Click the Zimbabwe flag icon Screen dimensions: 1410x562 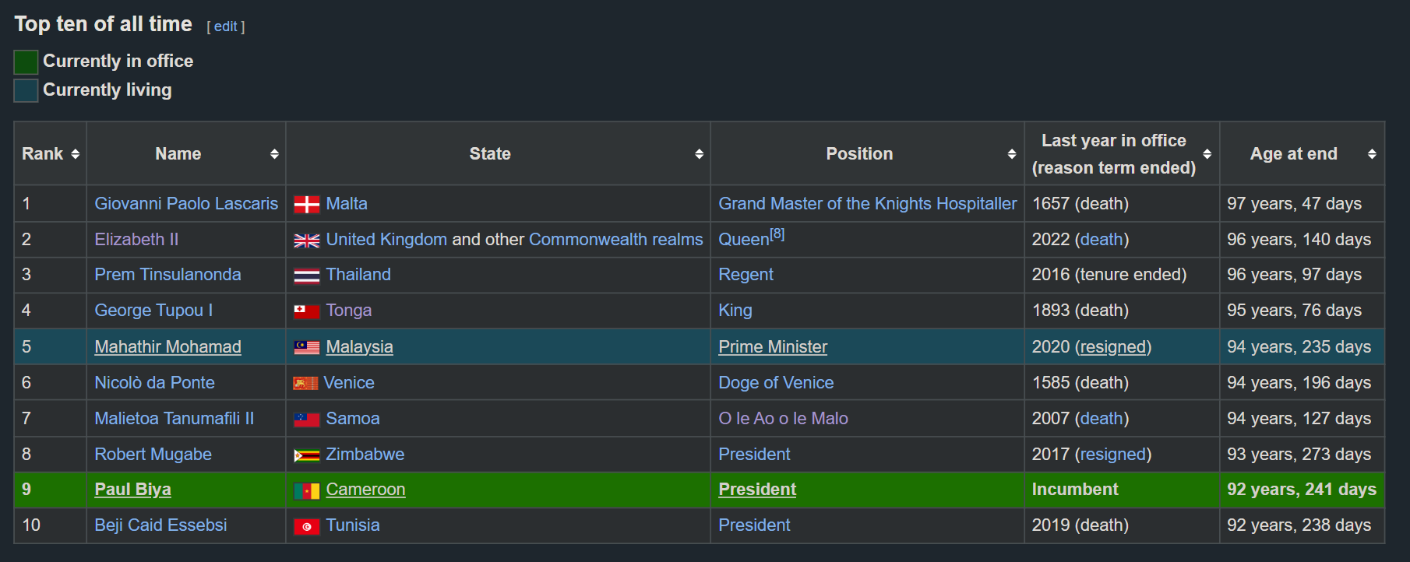(306, 455)
